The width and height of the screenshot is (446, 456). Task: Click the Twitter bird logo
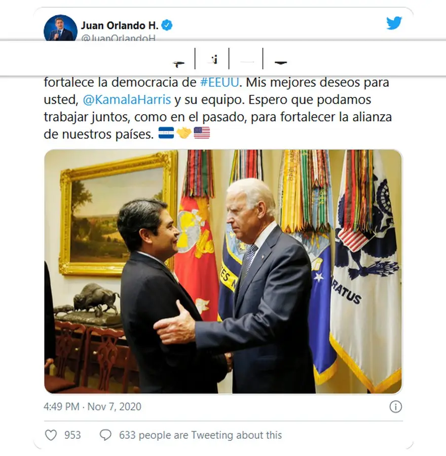pos(394,23)
